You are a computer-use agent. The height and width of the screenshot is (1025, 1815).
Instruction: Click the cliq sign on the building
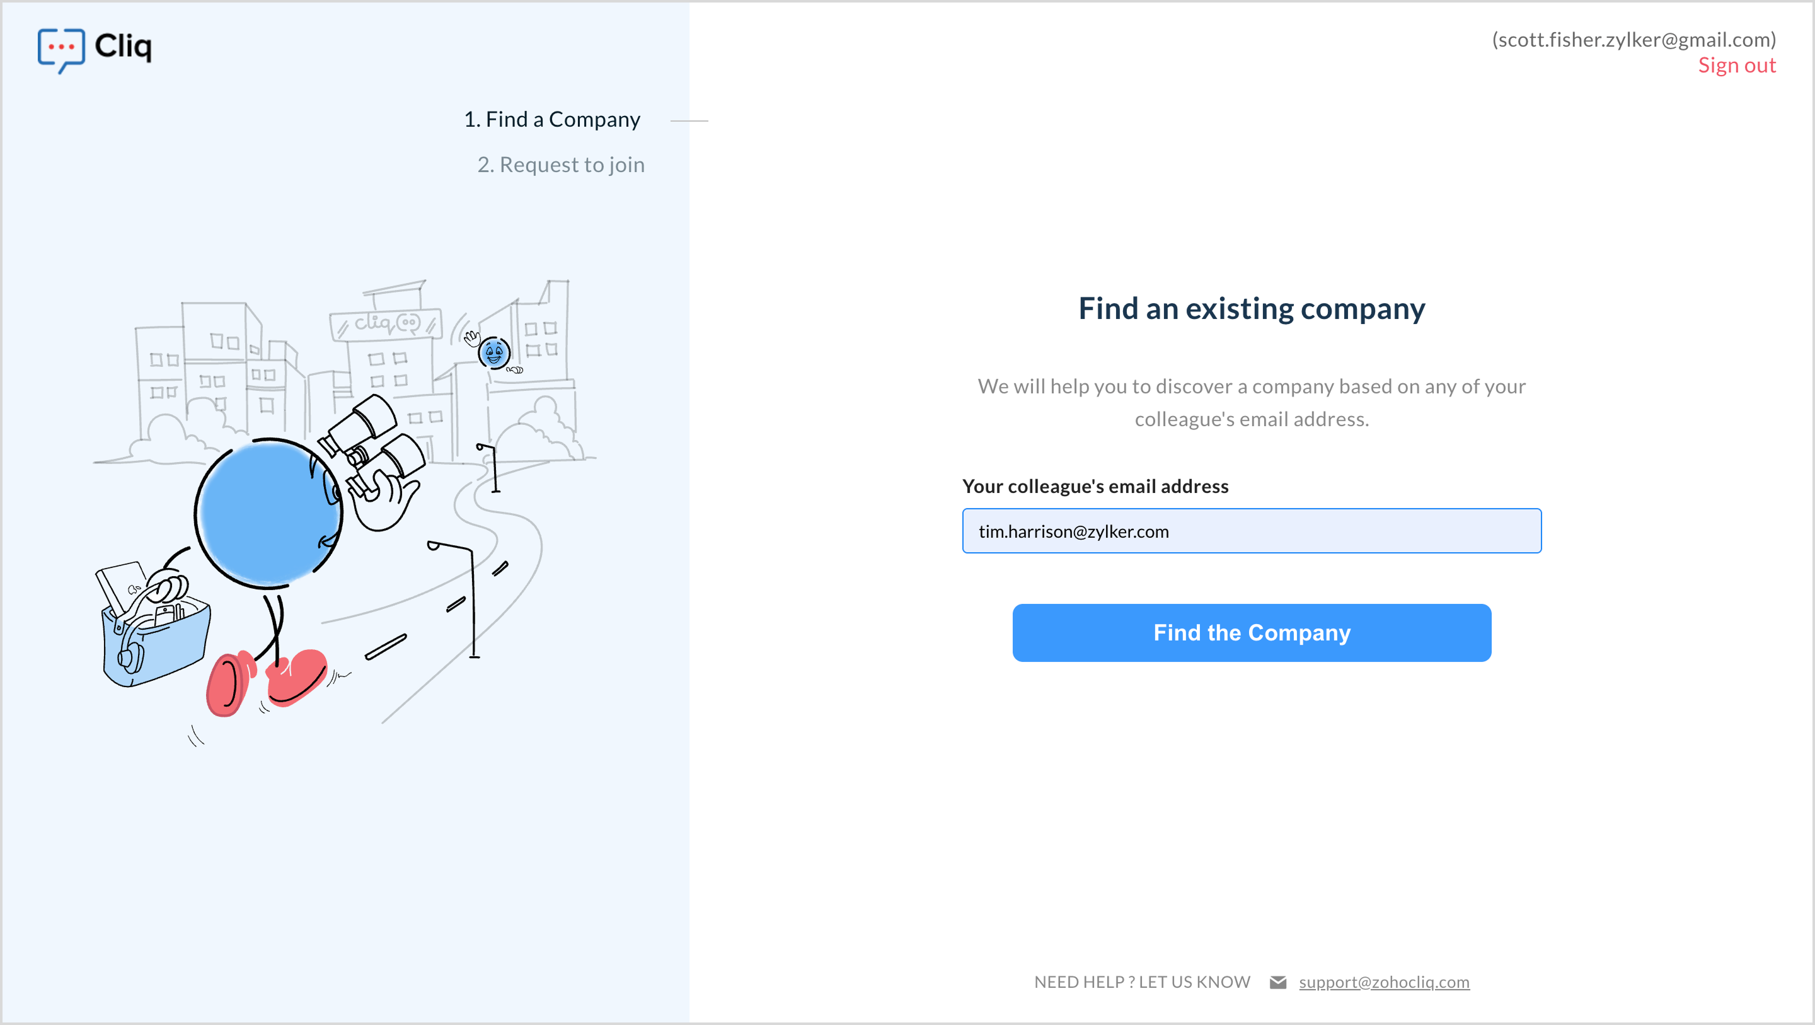(x=386, y=323)
